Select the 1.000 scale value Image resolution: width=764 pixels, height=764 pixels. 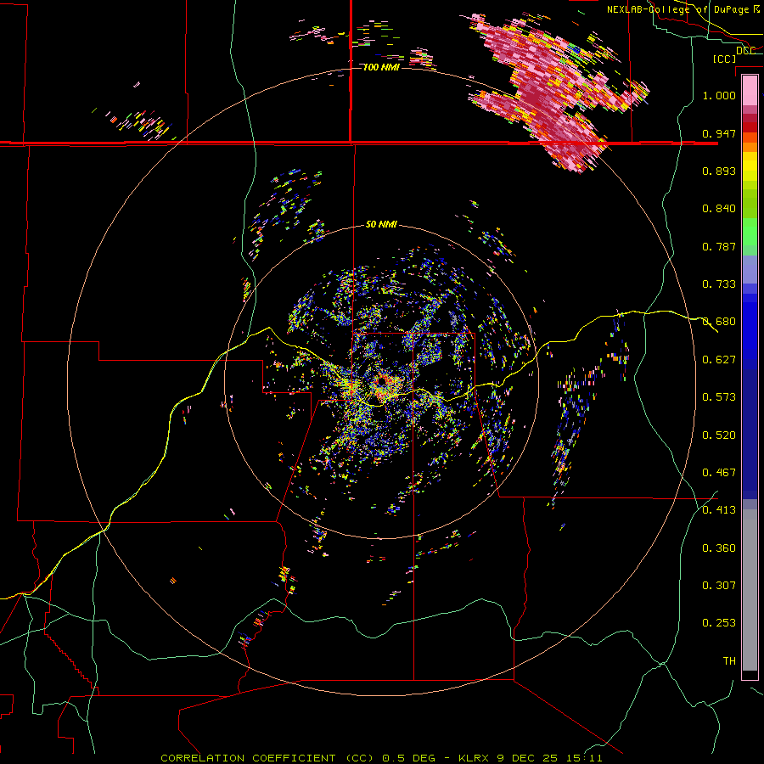pyautogui.click(x=719, y=95)
